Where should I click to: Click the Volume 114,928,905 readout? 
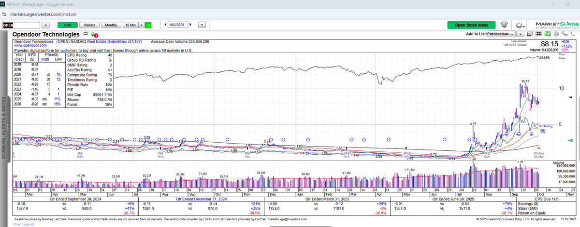coord(544,50)
